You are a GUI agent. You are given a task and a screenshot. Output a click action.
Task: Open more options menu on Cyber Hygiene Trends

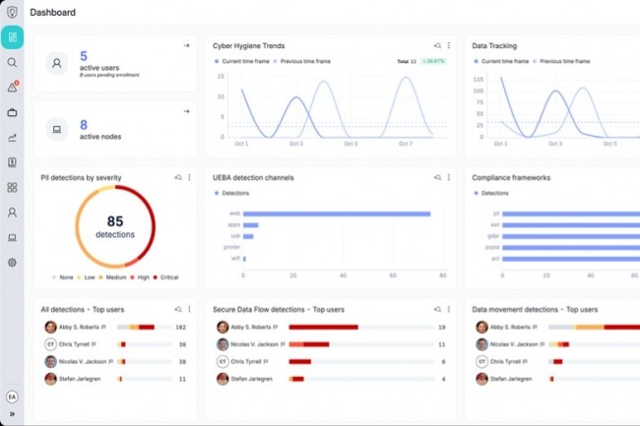point(449,45)
